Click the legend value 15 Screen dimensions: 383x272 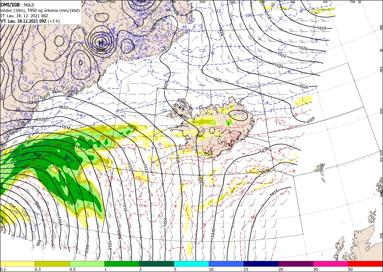click(x=246, y=269)
